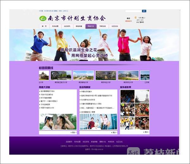Click the weather icon beside 南京
Image resolution: width=190 pixels, height=164 pixels.
pyautogui.click(x=136, y=18)
